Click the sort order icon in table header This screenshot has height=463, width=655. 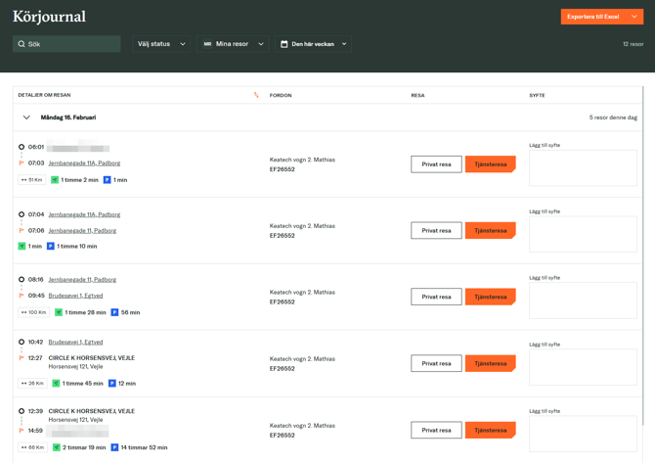click(256, 95)
